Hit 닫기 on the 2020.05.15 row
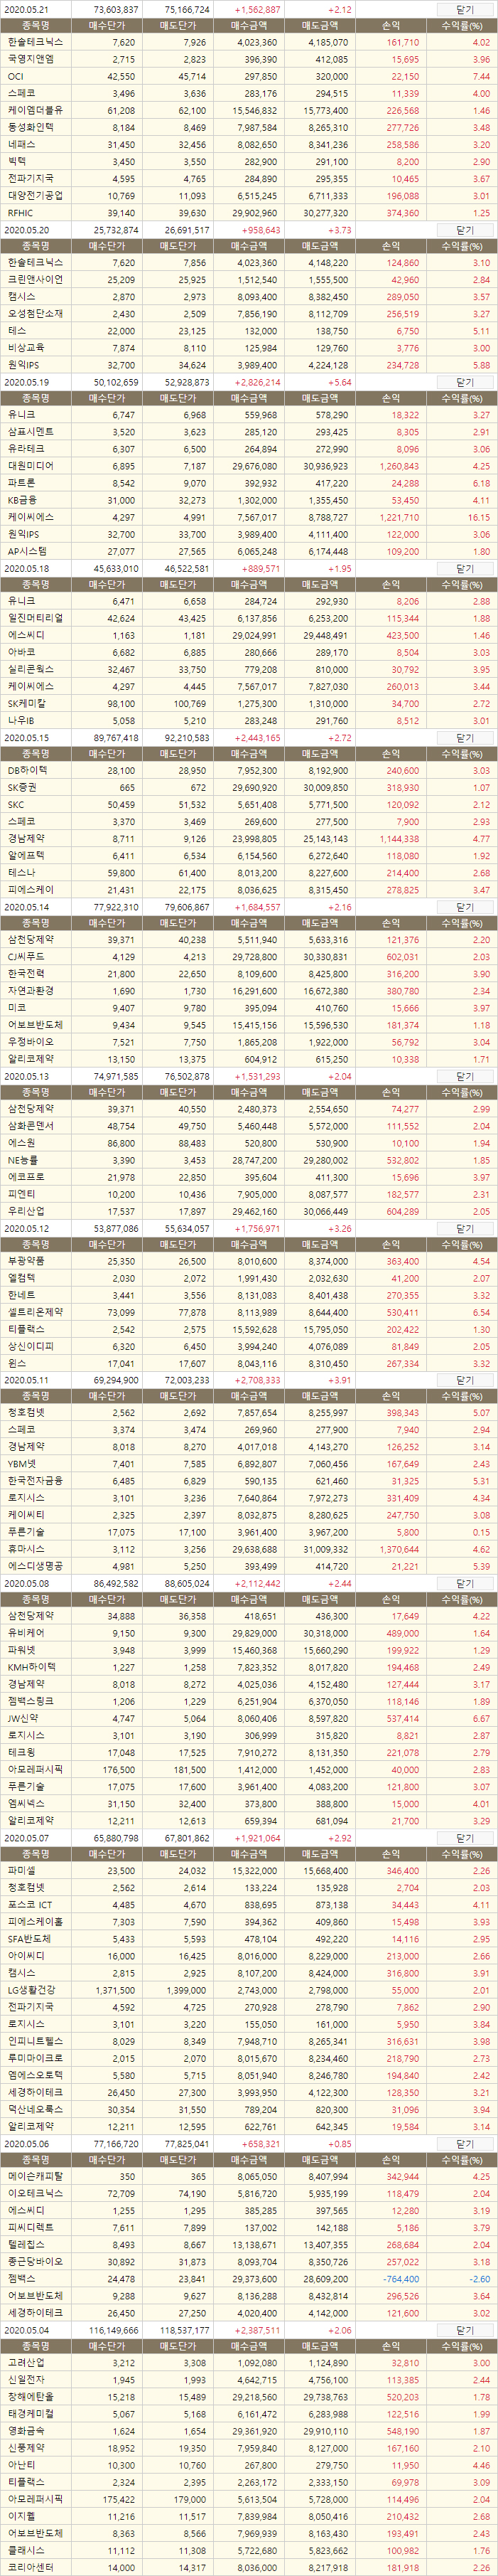Screen dimensions: 498x2576 [x=464, y=737]
